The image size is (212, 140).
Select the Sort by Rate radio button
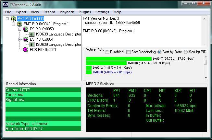159,52
